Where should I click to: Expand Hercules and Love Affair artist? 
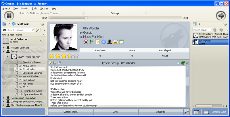click(3, 98)
